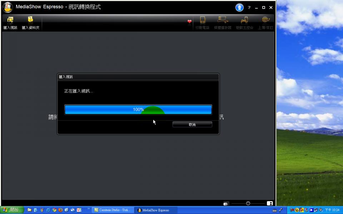Launch Google Chrome from quick launch
Viewport: 343px width, 214px height.
tap(54, 210)
